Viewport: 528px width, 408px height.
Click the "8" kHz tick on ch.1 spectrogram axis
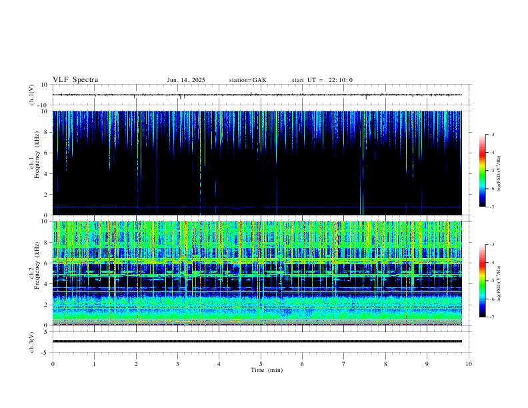(x=47, y=132)
